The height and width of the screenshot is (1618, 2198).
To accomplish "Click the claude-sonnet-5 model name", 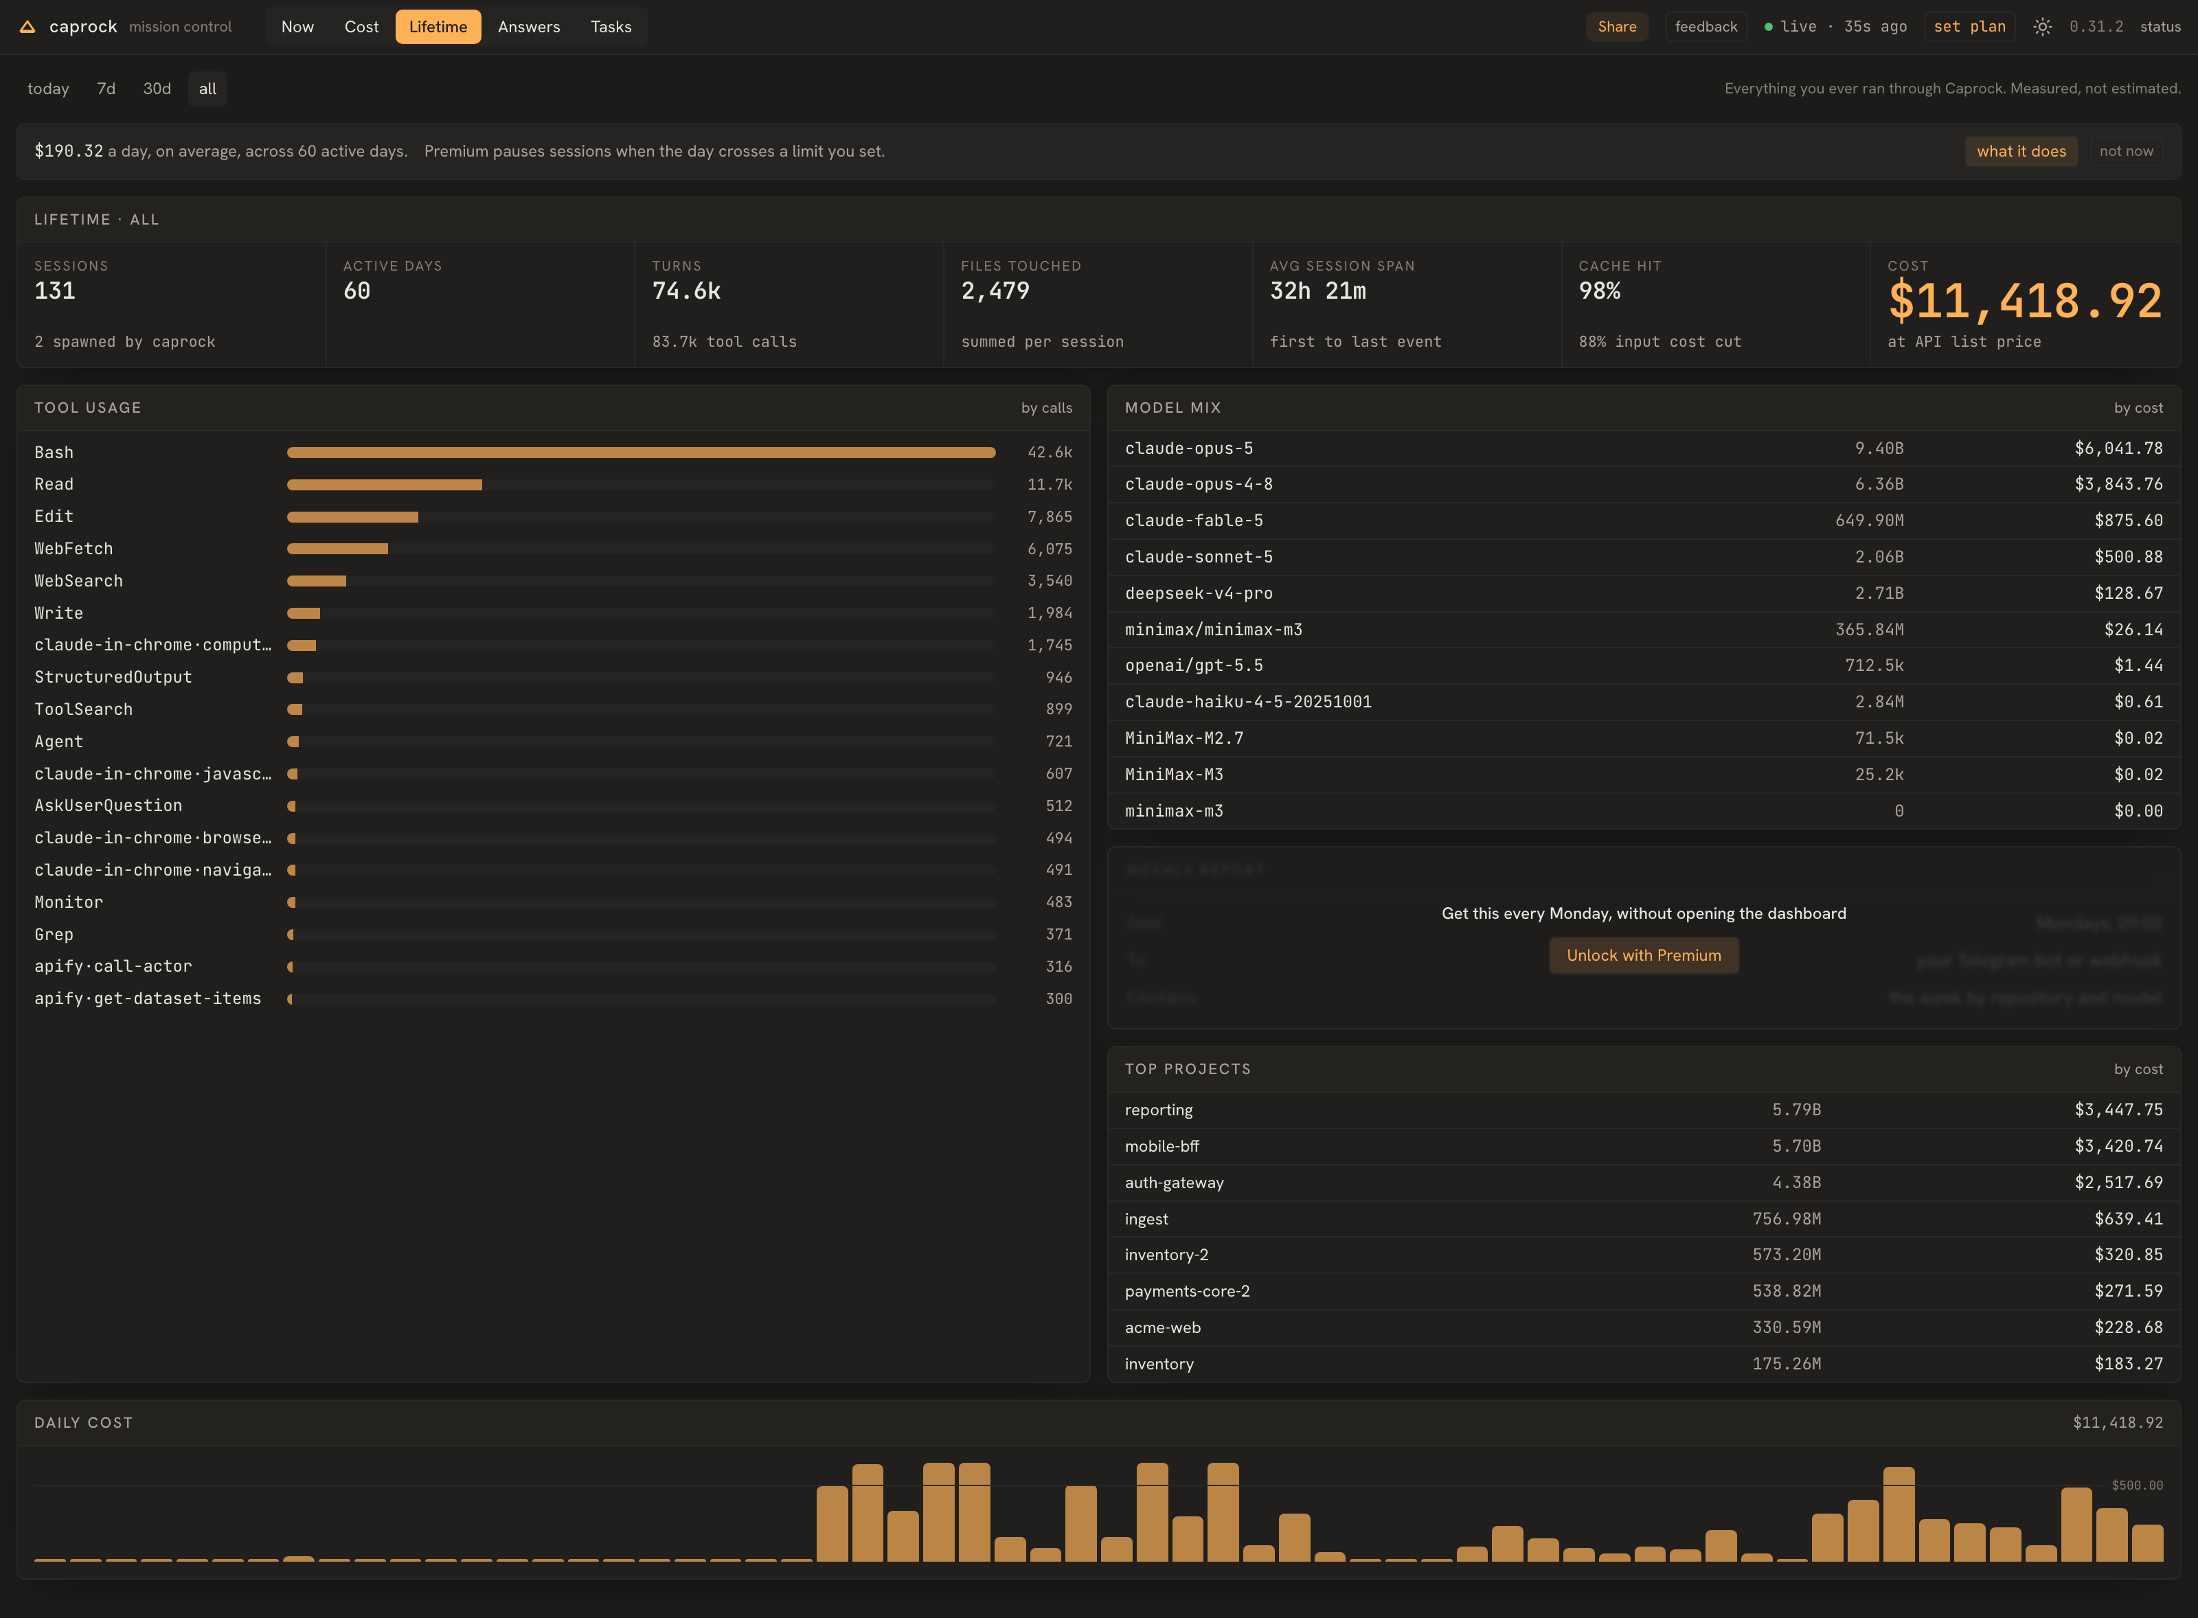I will (x=1199, y=557).
